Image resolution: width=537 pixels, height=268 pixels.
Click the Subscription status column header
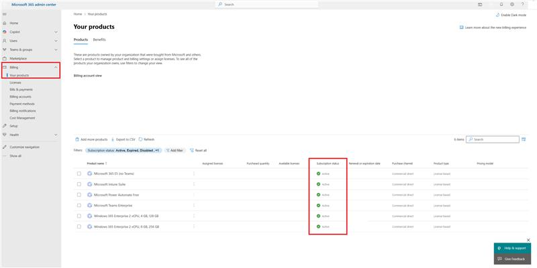point(328,163)
